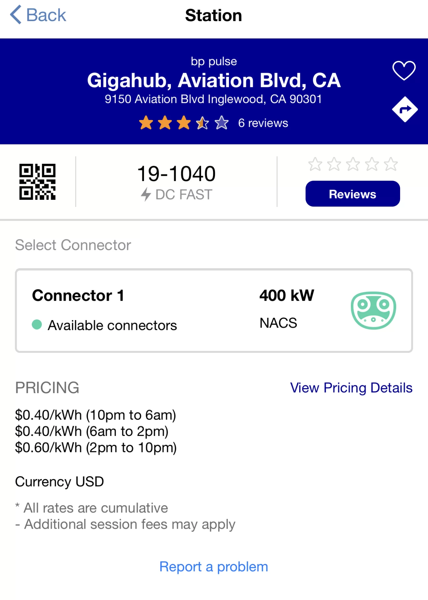Tap charger ID 19-1040
Screen dimensions: 428x600
coord(176,174)
